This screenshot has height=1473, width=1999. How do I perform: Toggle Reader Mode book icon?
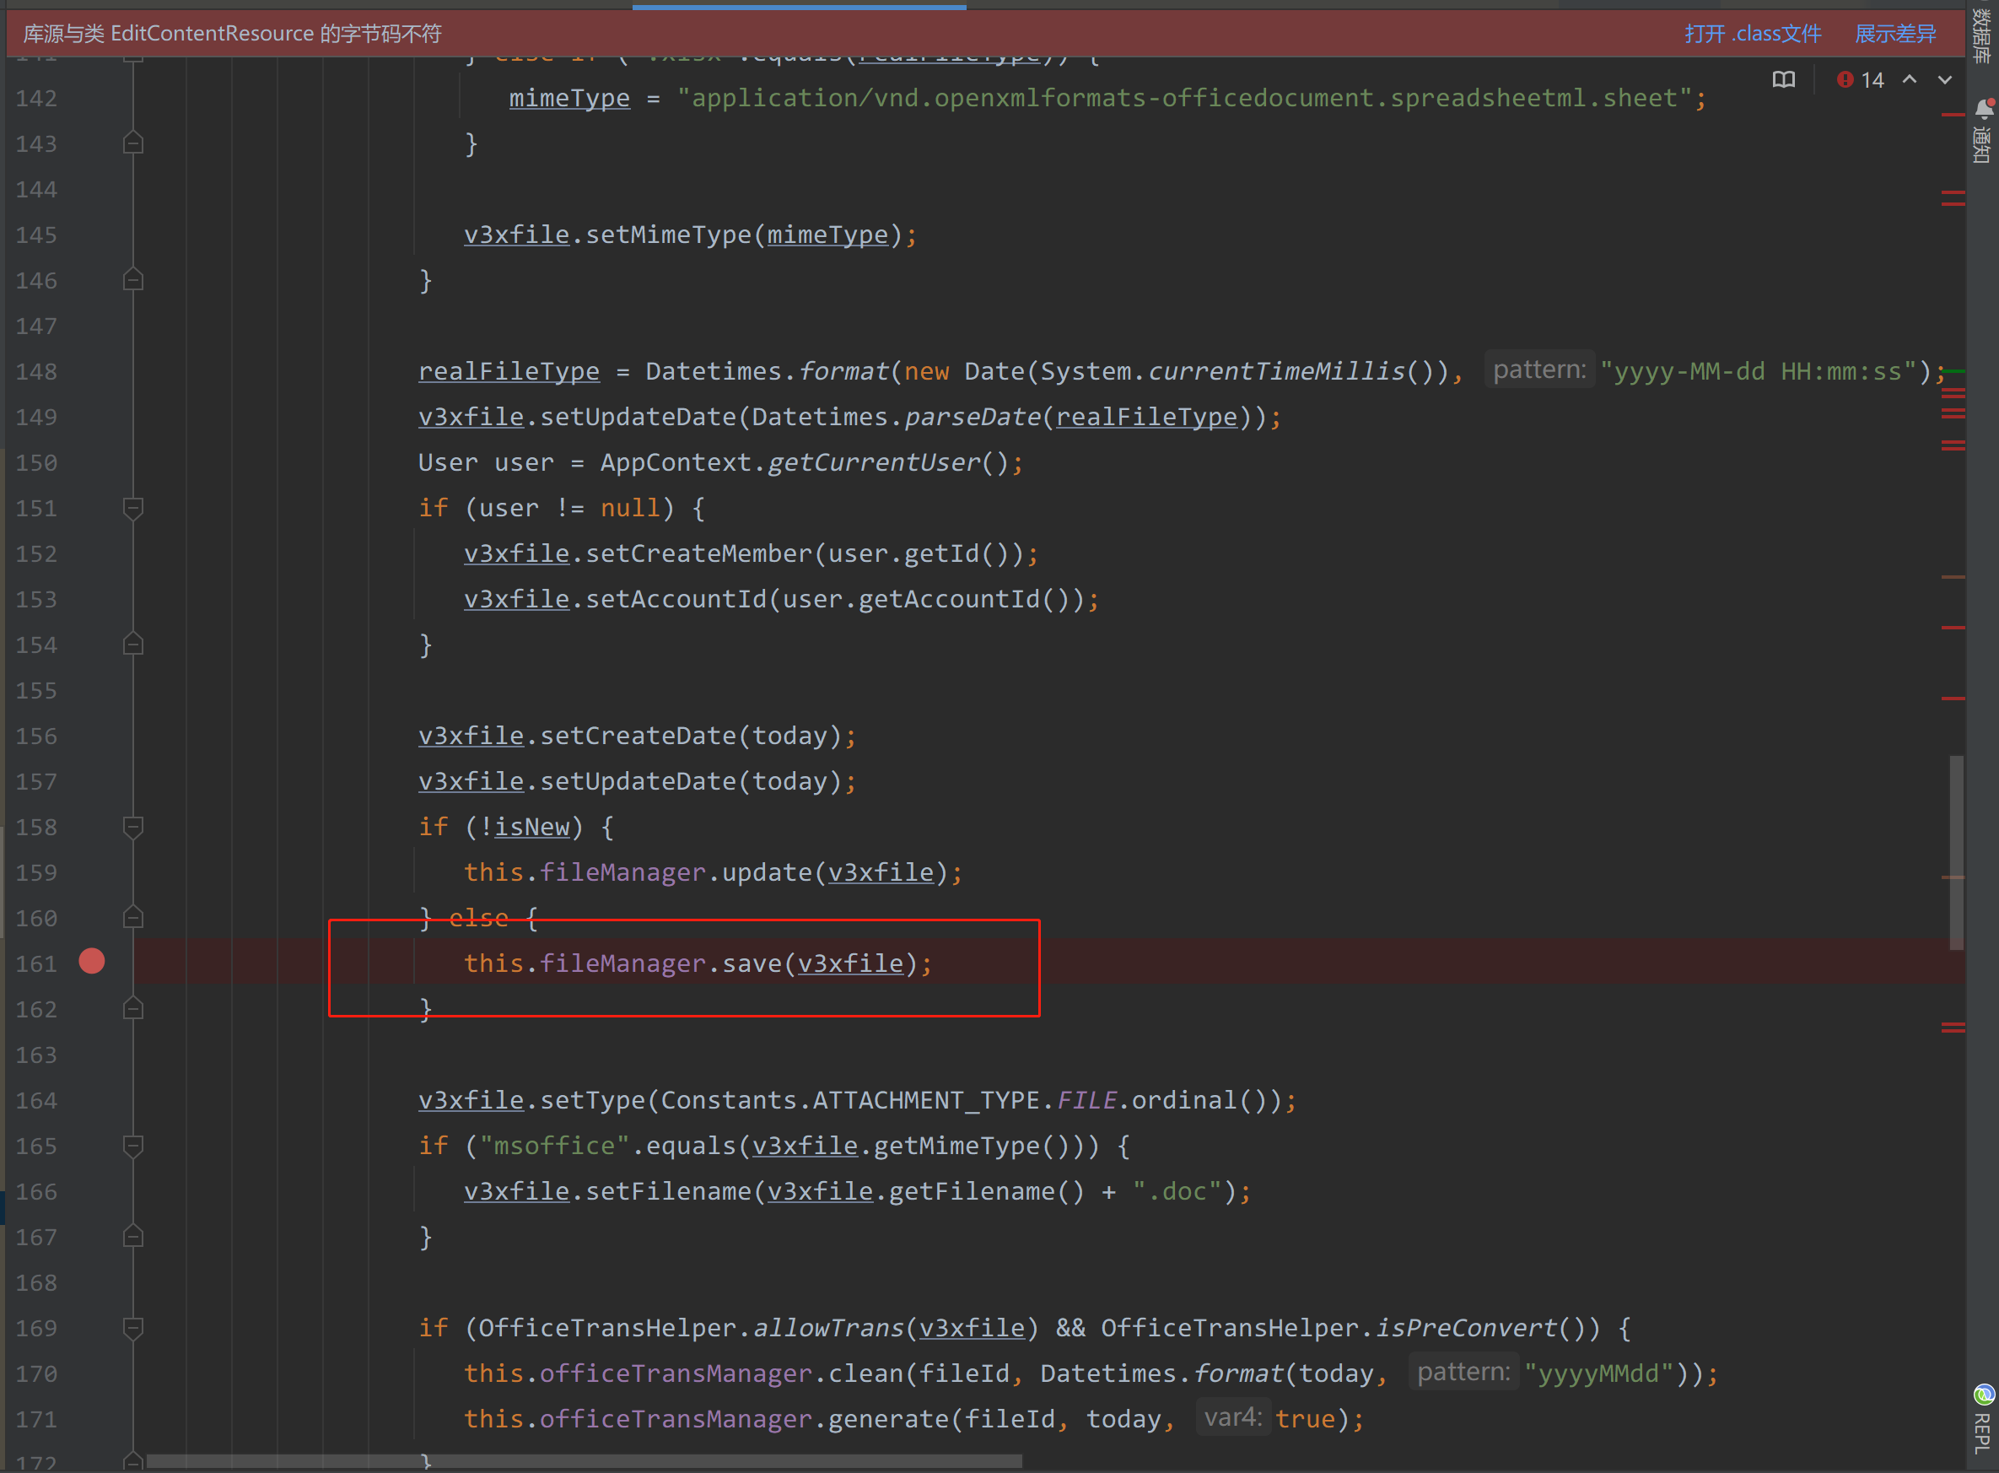coord(1783,80)
